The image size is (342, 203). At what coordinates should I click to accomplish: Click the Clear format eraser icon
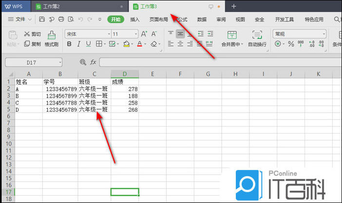click(x=154, y=44)
